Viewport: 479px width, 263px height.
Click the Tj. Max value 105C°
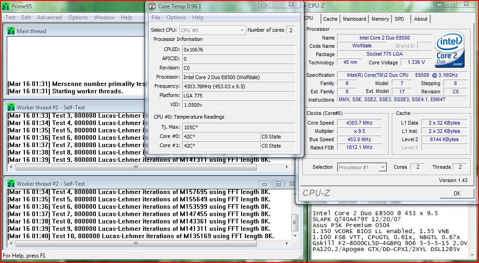click(239, 127)
